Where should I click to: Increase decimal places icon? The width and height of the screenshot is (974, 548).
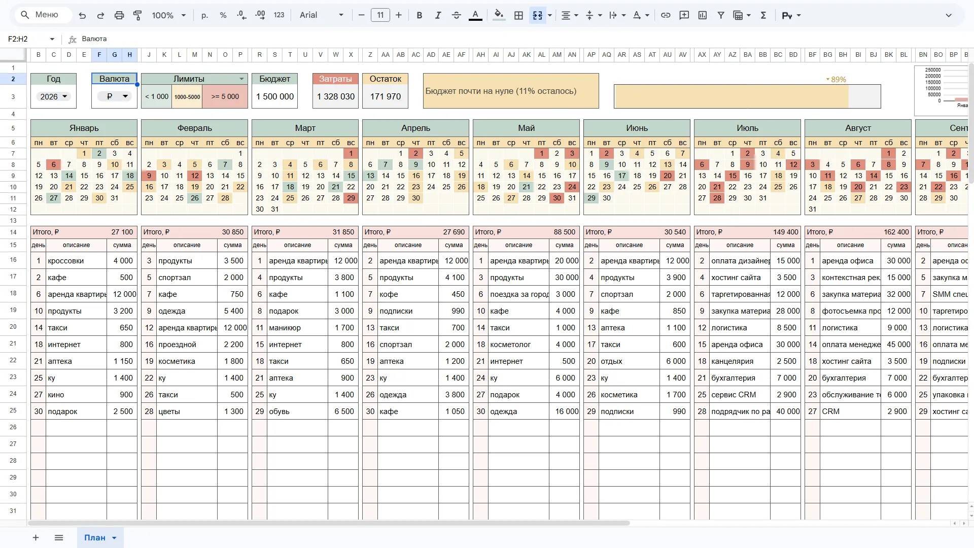(x=260, y=15)
